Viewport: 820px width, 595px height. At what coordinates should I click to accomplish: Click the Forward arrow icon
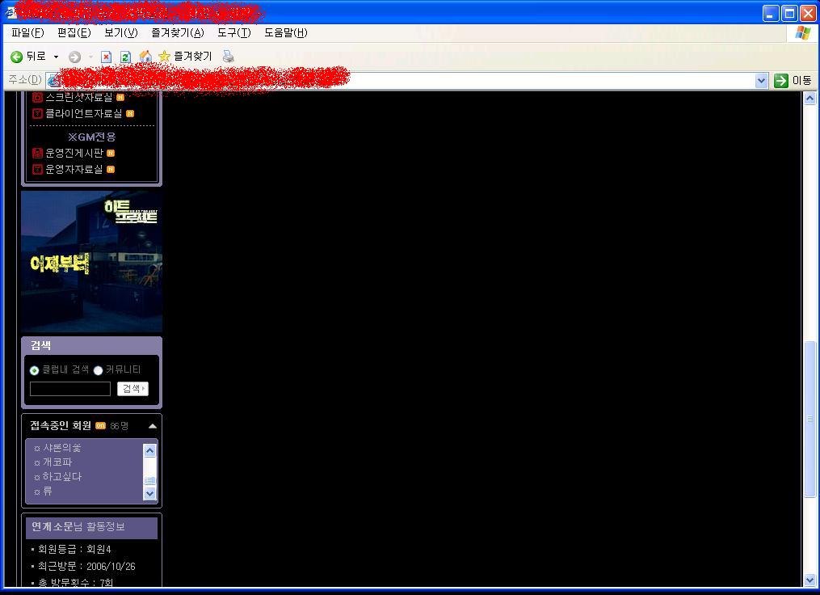[75, 57]
